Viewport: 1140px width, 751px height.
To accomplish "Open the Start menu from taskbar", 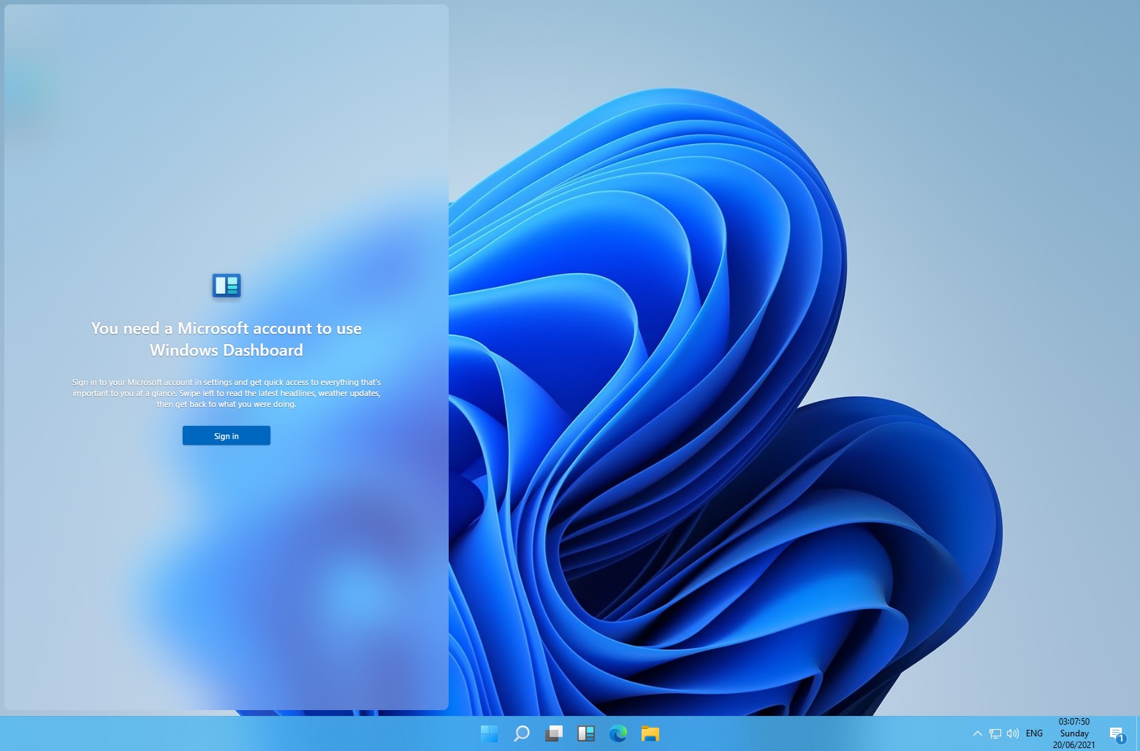I will pyautogui.click(x=489, y=733).
